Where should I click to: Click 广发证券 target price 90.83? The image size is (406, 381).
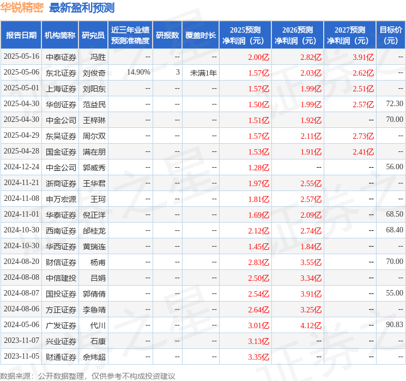point(395,324)
